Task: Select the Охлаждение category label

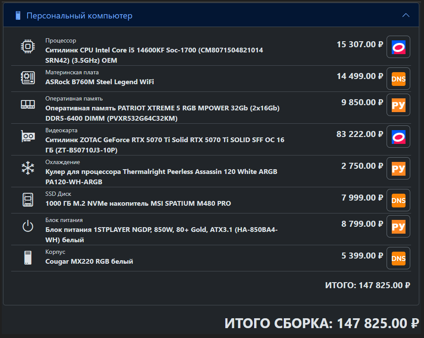Action: pos(62,162)
